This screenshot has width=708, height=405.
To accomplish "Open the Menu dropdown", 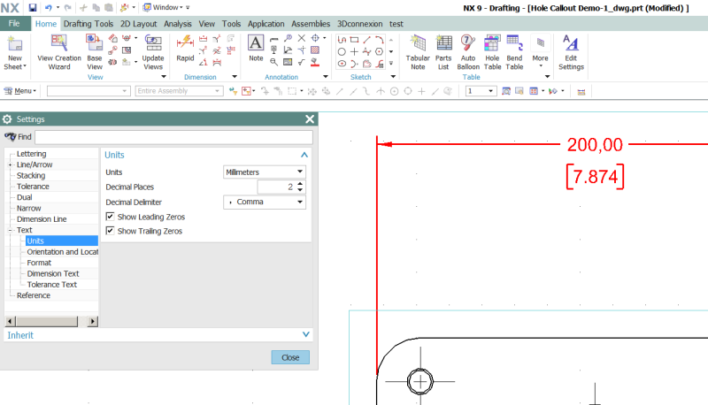I will pyautogui.click(x=19, y=91).
